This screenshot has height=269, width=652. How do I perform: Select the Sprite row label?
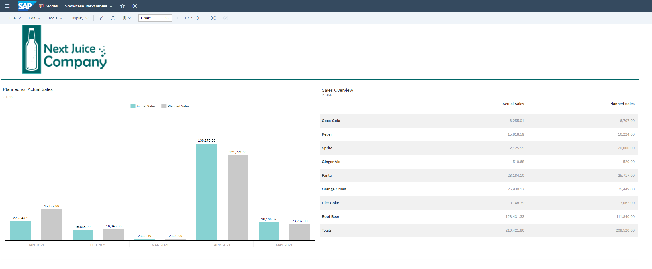pos(327,148)
